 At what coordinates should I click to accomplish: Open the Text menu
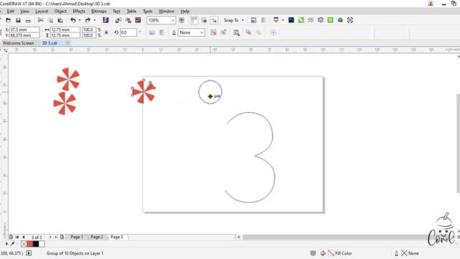coord(116,12)
